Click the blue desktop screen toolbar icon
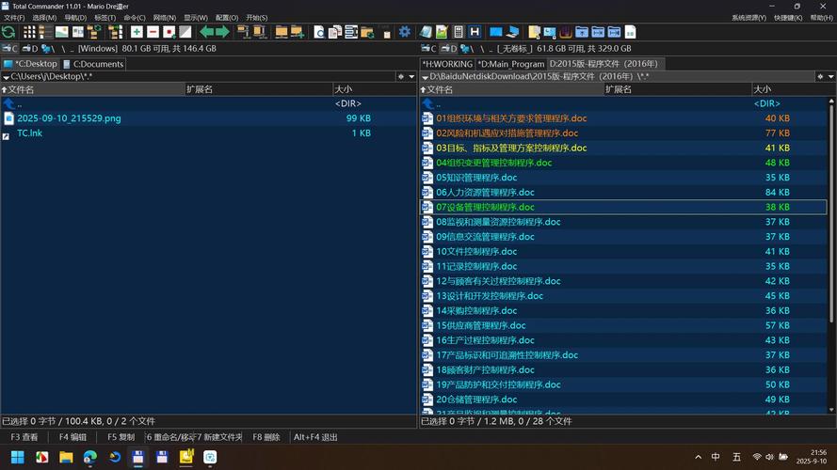The image size is (837, 470). 496,32
